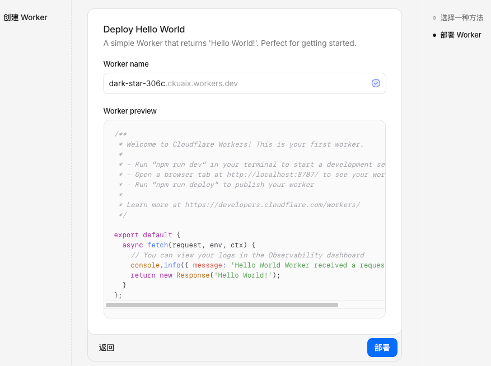Click the hollow circle icon beside 选择一种方法
Screen dimensions: 491x366
434,17
